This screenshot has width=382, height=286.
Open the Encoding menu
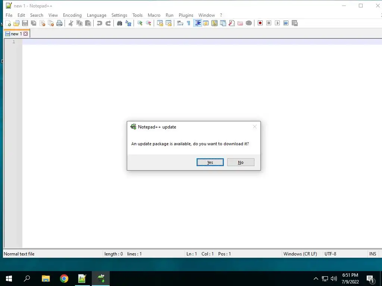(x=72, y=15)
